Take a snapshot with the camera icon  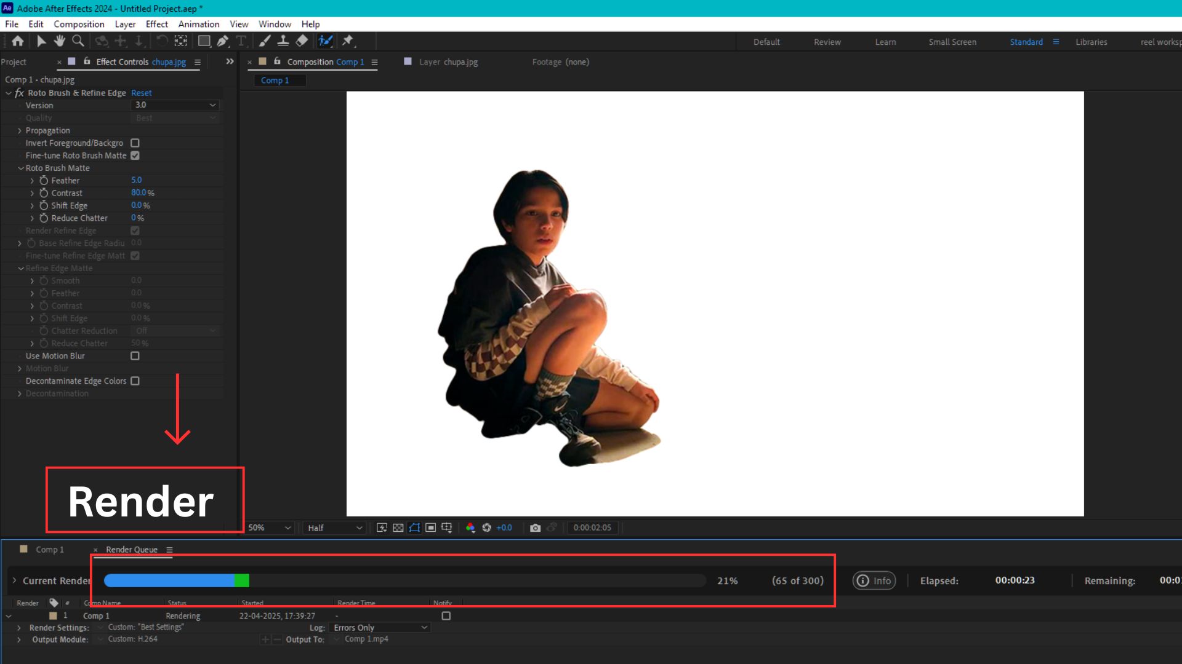pyautogui.click(x=535, y=528)
